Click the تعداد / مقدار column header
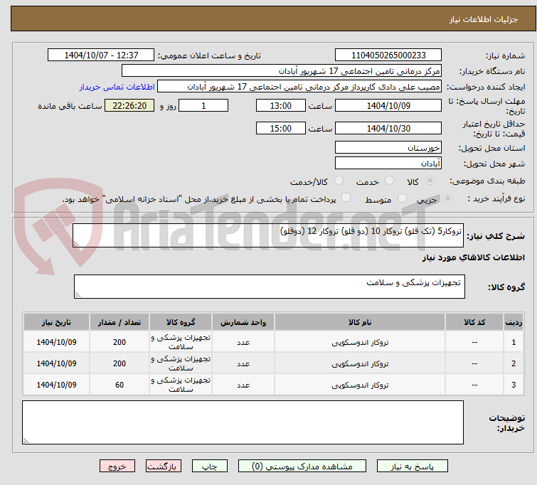Screen dimensions: 537x485 point(119,322)
